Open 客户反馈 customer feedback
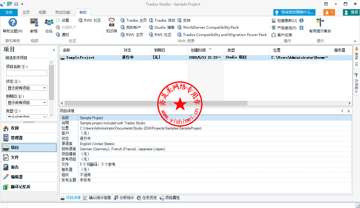This screenshot has width=360, height=208. pyautogui.click(x=282, y=35)
